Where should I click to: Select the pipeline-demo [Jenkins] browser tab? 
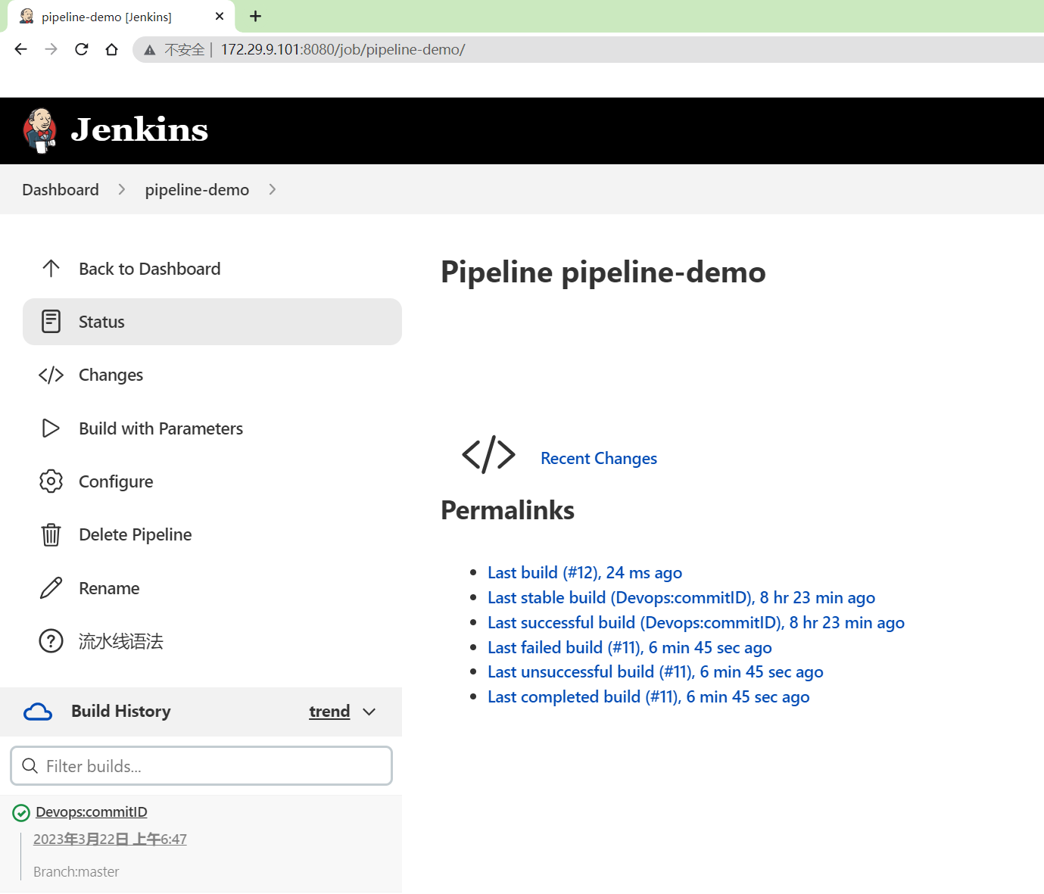(121, 17)
